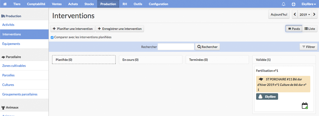
Task: Click the magnifier Rechercher button
Action: [207, 47]
